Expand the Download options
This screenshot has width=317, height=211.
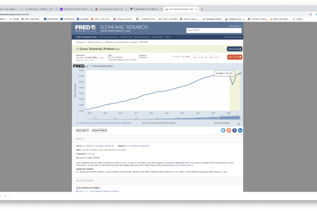point(235,49)
